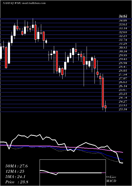Click the 32.21 price axis label
132x186 pixels.
(123, 36)
